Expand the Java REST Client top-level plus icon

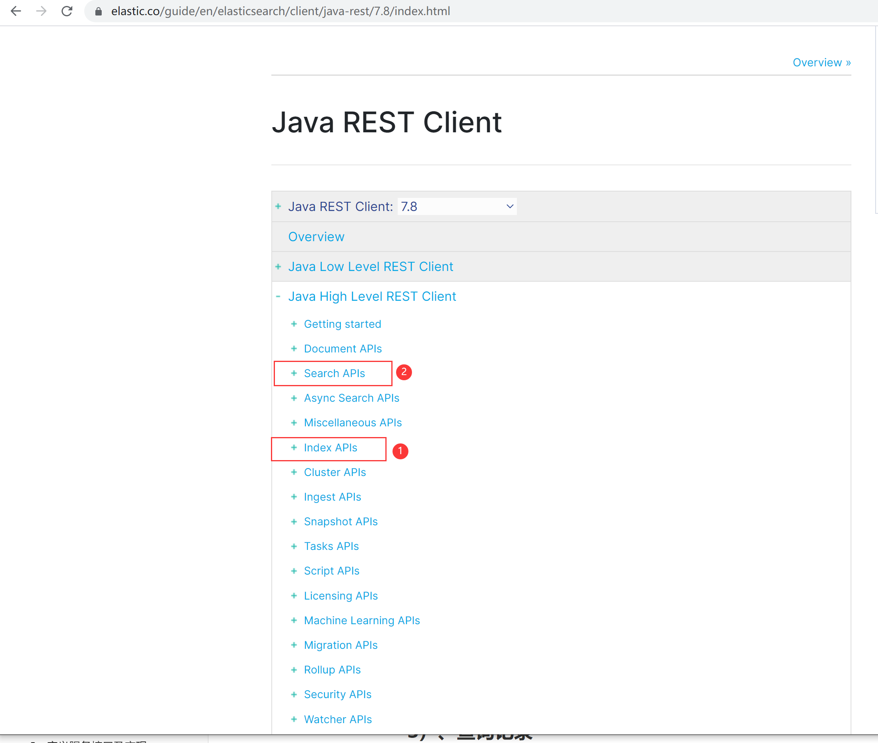click(278, 206)
